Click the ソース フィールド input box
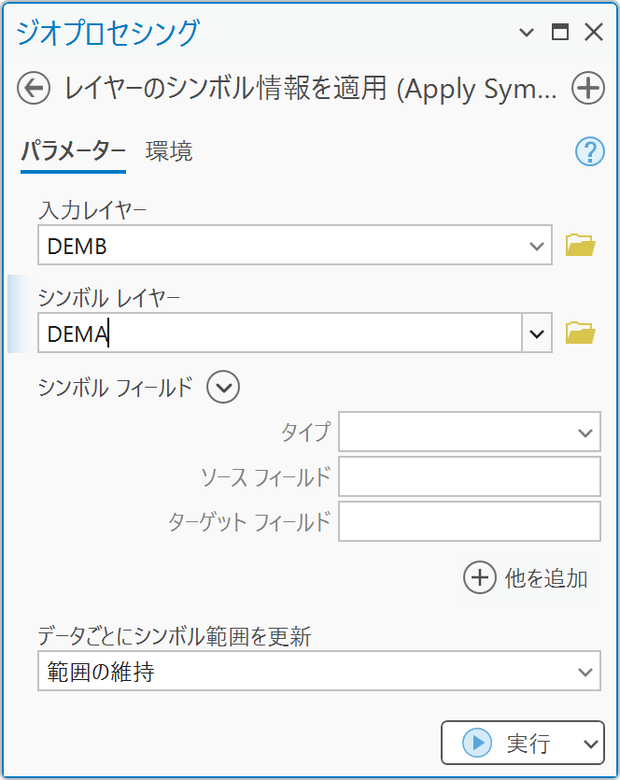Image resolution: width=620 pixels, height=780 pixels. pyautogui.click(x=469, y=476)
